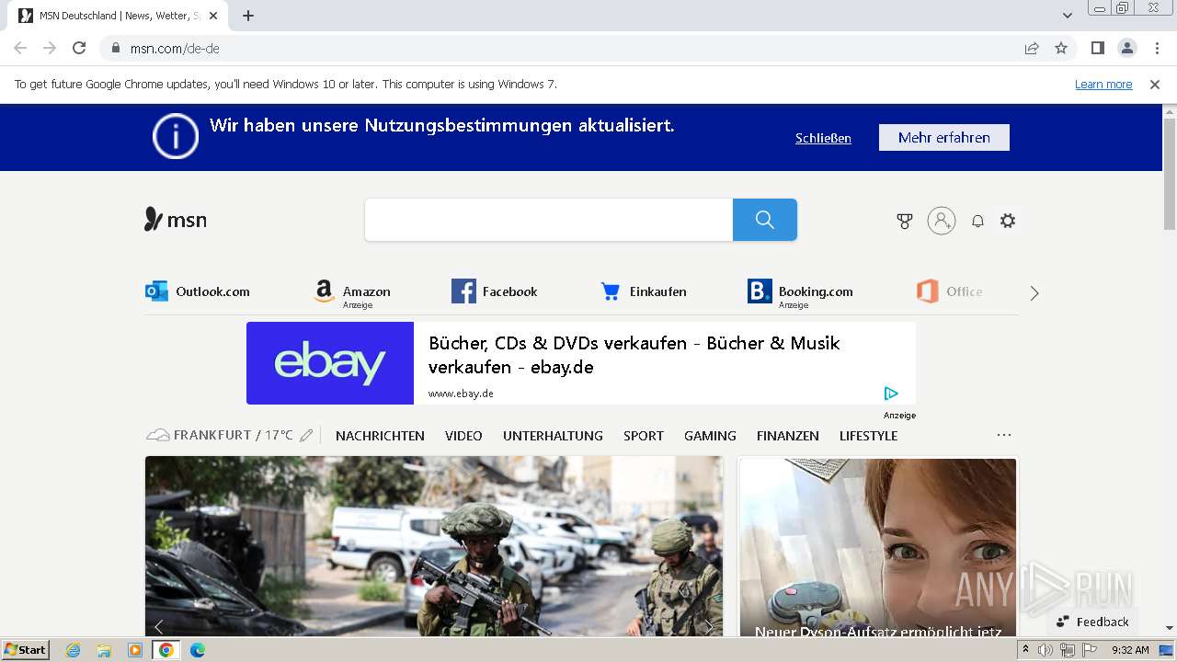This screenshot has height=662, width=1177.
Task: Open Internet Explorer from taskbar
Action: [x=73, y=650]
